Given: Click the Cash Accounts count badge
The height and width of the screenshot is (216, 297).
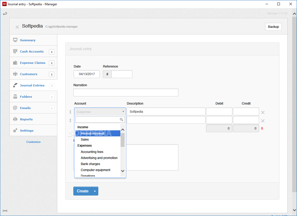Looking at the screenshot, I should click(52, 52).
